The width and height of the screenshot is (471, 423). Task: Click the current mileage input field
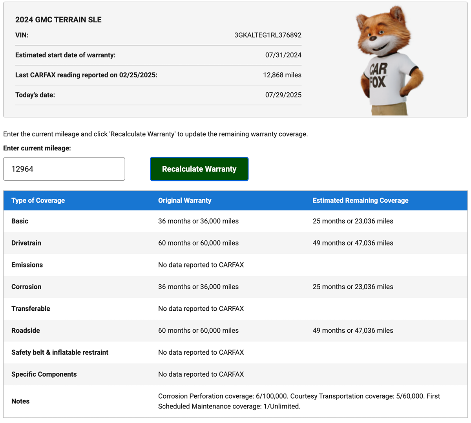point(64,169)
